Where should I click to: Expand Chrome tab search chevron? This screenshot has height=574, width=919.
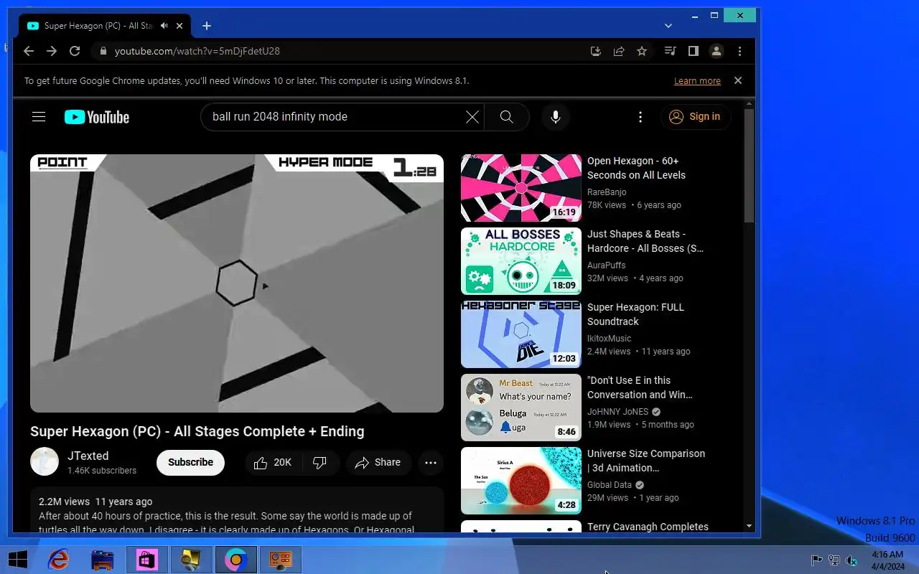[x=668, y=26]
